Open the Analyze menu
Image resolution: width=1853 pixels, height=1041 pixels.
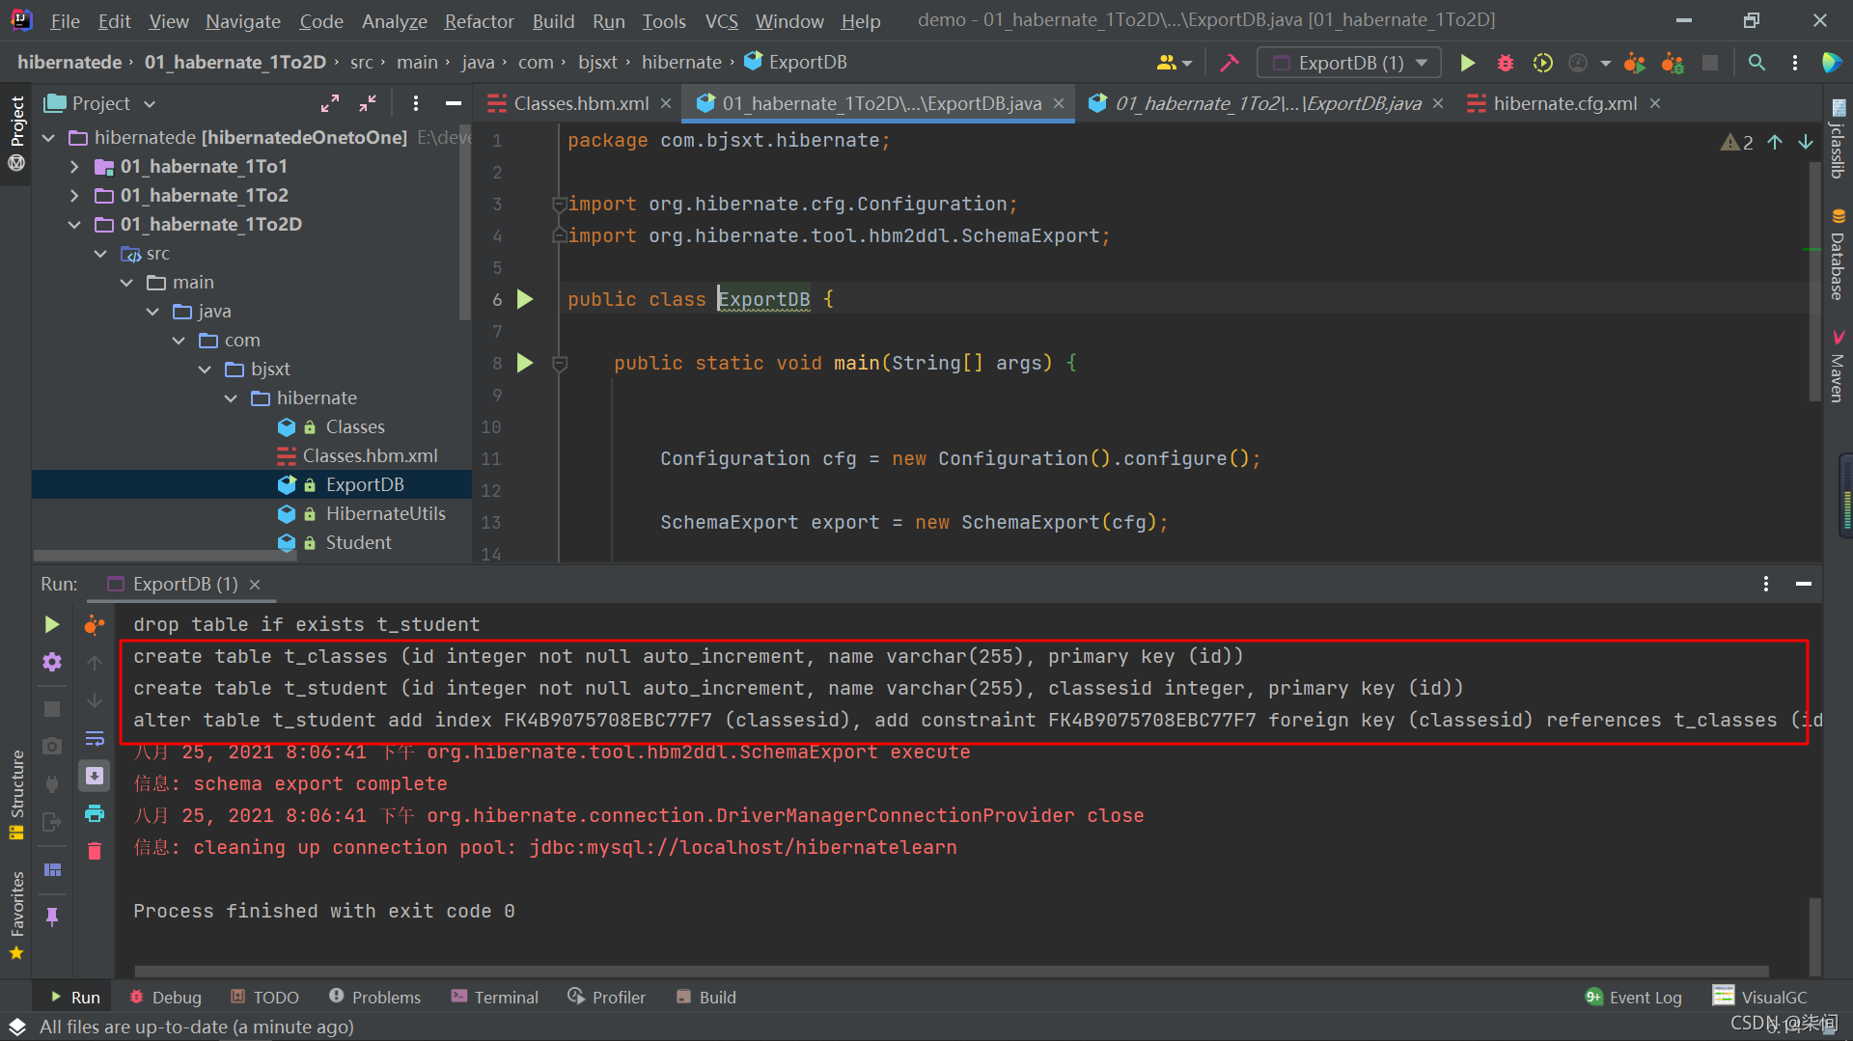[x=394, y=20]
